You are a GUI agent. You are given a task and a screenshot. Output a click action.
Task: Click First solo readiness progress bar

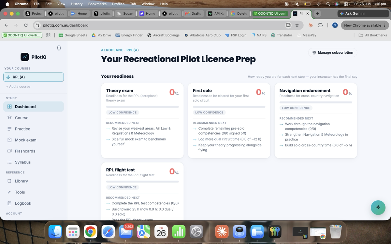coord(229,107)
